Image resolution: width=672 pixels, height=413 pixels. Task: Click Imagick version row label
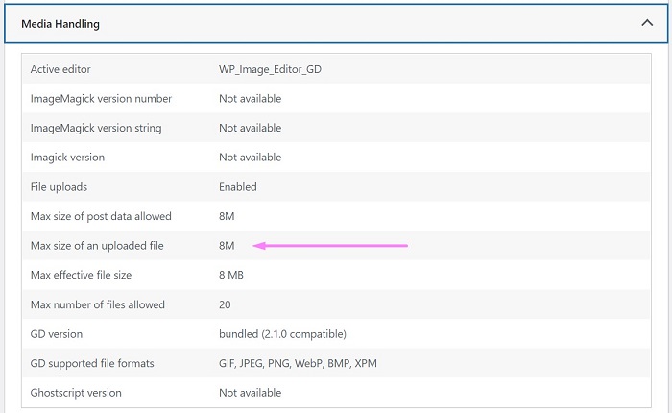coord(67,158)
